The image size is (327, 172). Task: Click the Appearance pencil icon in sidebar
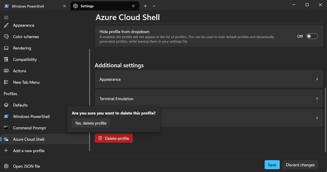click(6, 25)
